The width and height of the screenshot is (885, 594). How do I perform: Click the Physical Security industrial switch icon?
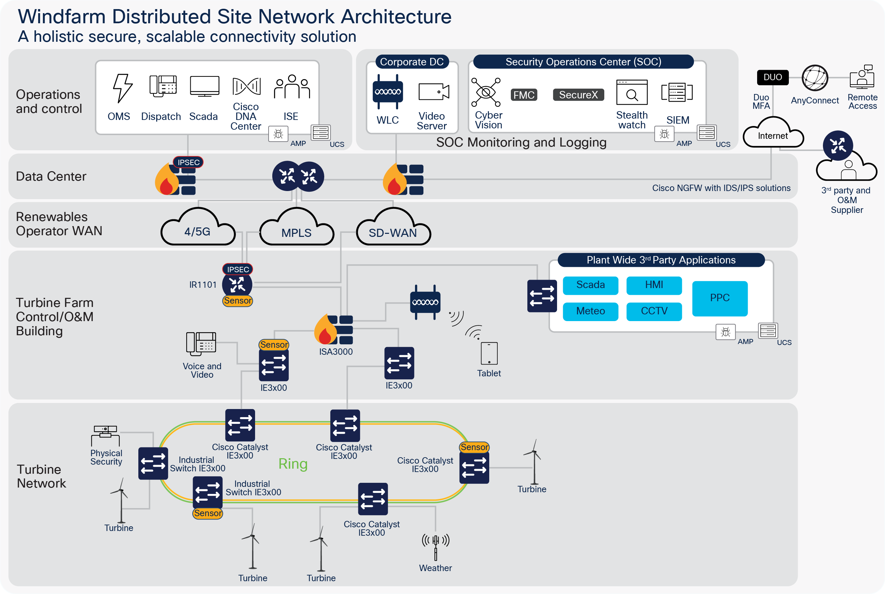153,463
